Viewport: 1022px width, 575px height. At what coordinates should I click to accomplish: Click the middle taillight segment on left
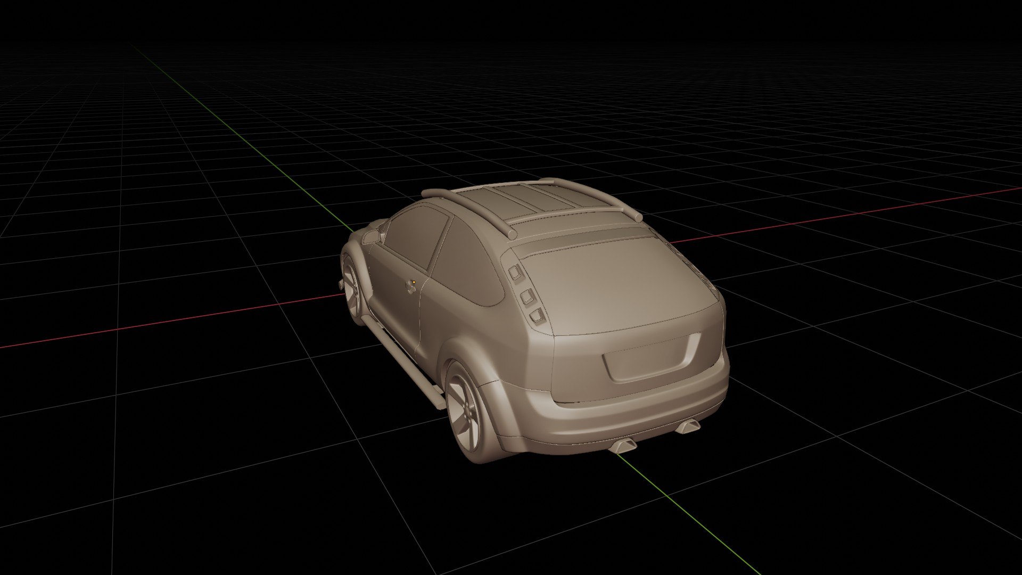(x=527, y=296)
